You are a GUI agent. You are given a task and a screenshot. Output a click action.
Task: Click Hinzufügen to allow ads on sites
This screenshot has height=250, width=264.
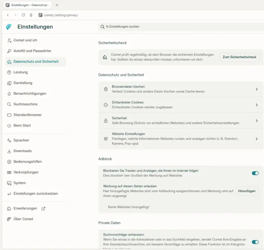click(247, 191)
